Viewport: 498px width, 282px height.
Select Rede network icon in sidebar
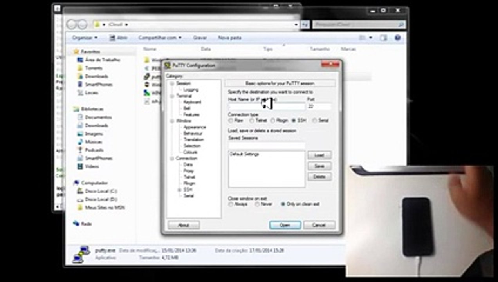(x=76, y=223)
